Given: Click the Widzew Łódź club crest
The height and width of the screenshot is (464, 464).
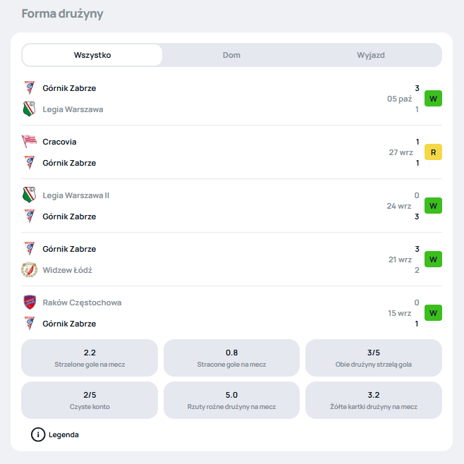Looking at the screenshot, I should (x=29, y=270).
